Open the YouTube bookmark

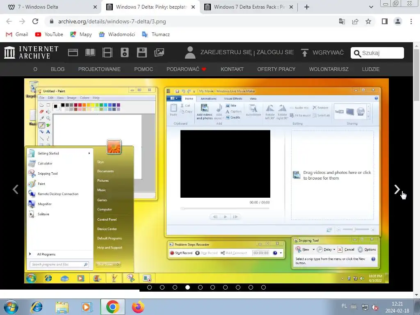click(49, 34)
